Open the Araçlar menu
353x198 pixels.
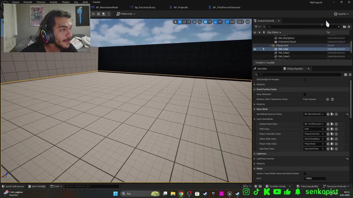point(54,2)
